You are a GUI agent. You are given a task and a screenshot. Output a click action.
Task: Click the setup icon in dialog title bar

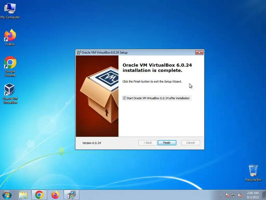(x=78, y=53)
